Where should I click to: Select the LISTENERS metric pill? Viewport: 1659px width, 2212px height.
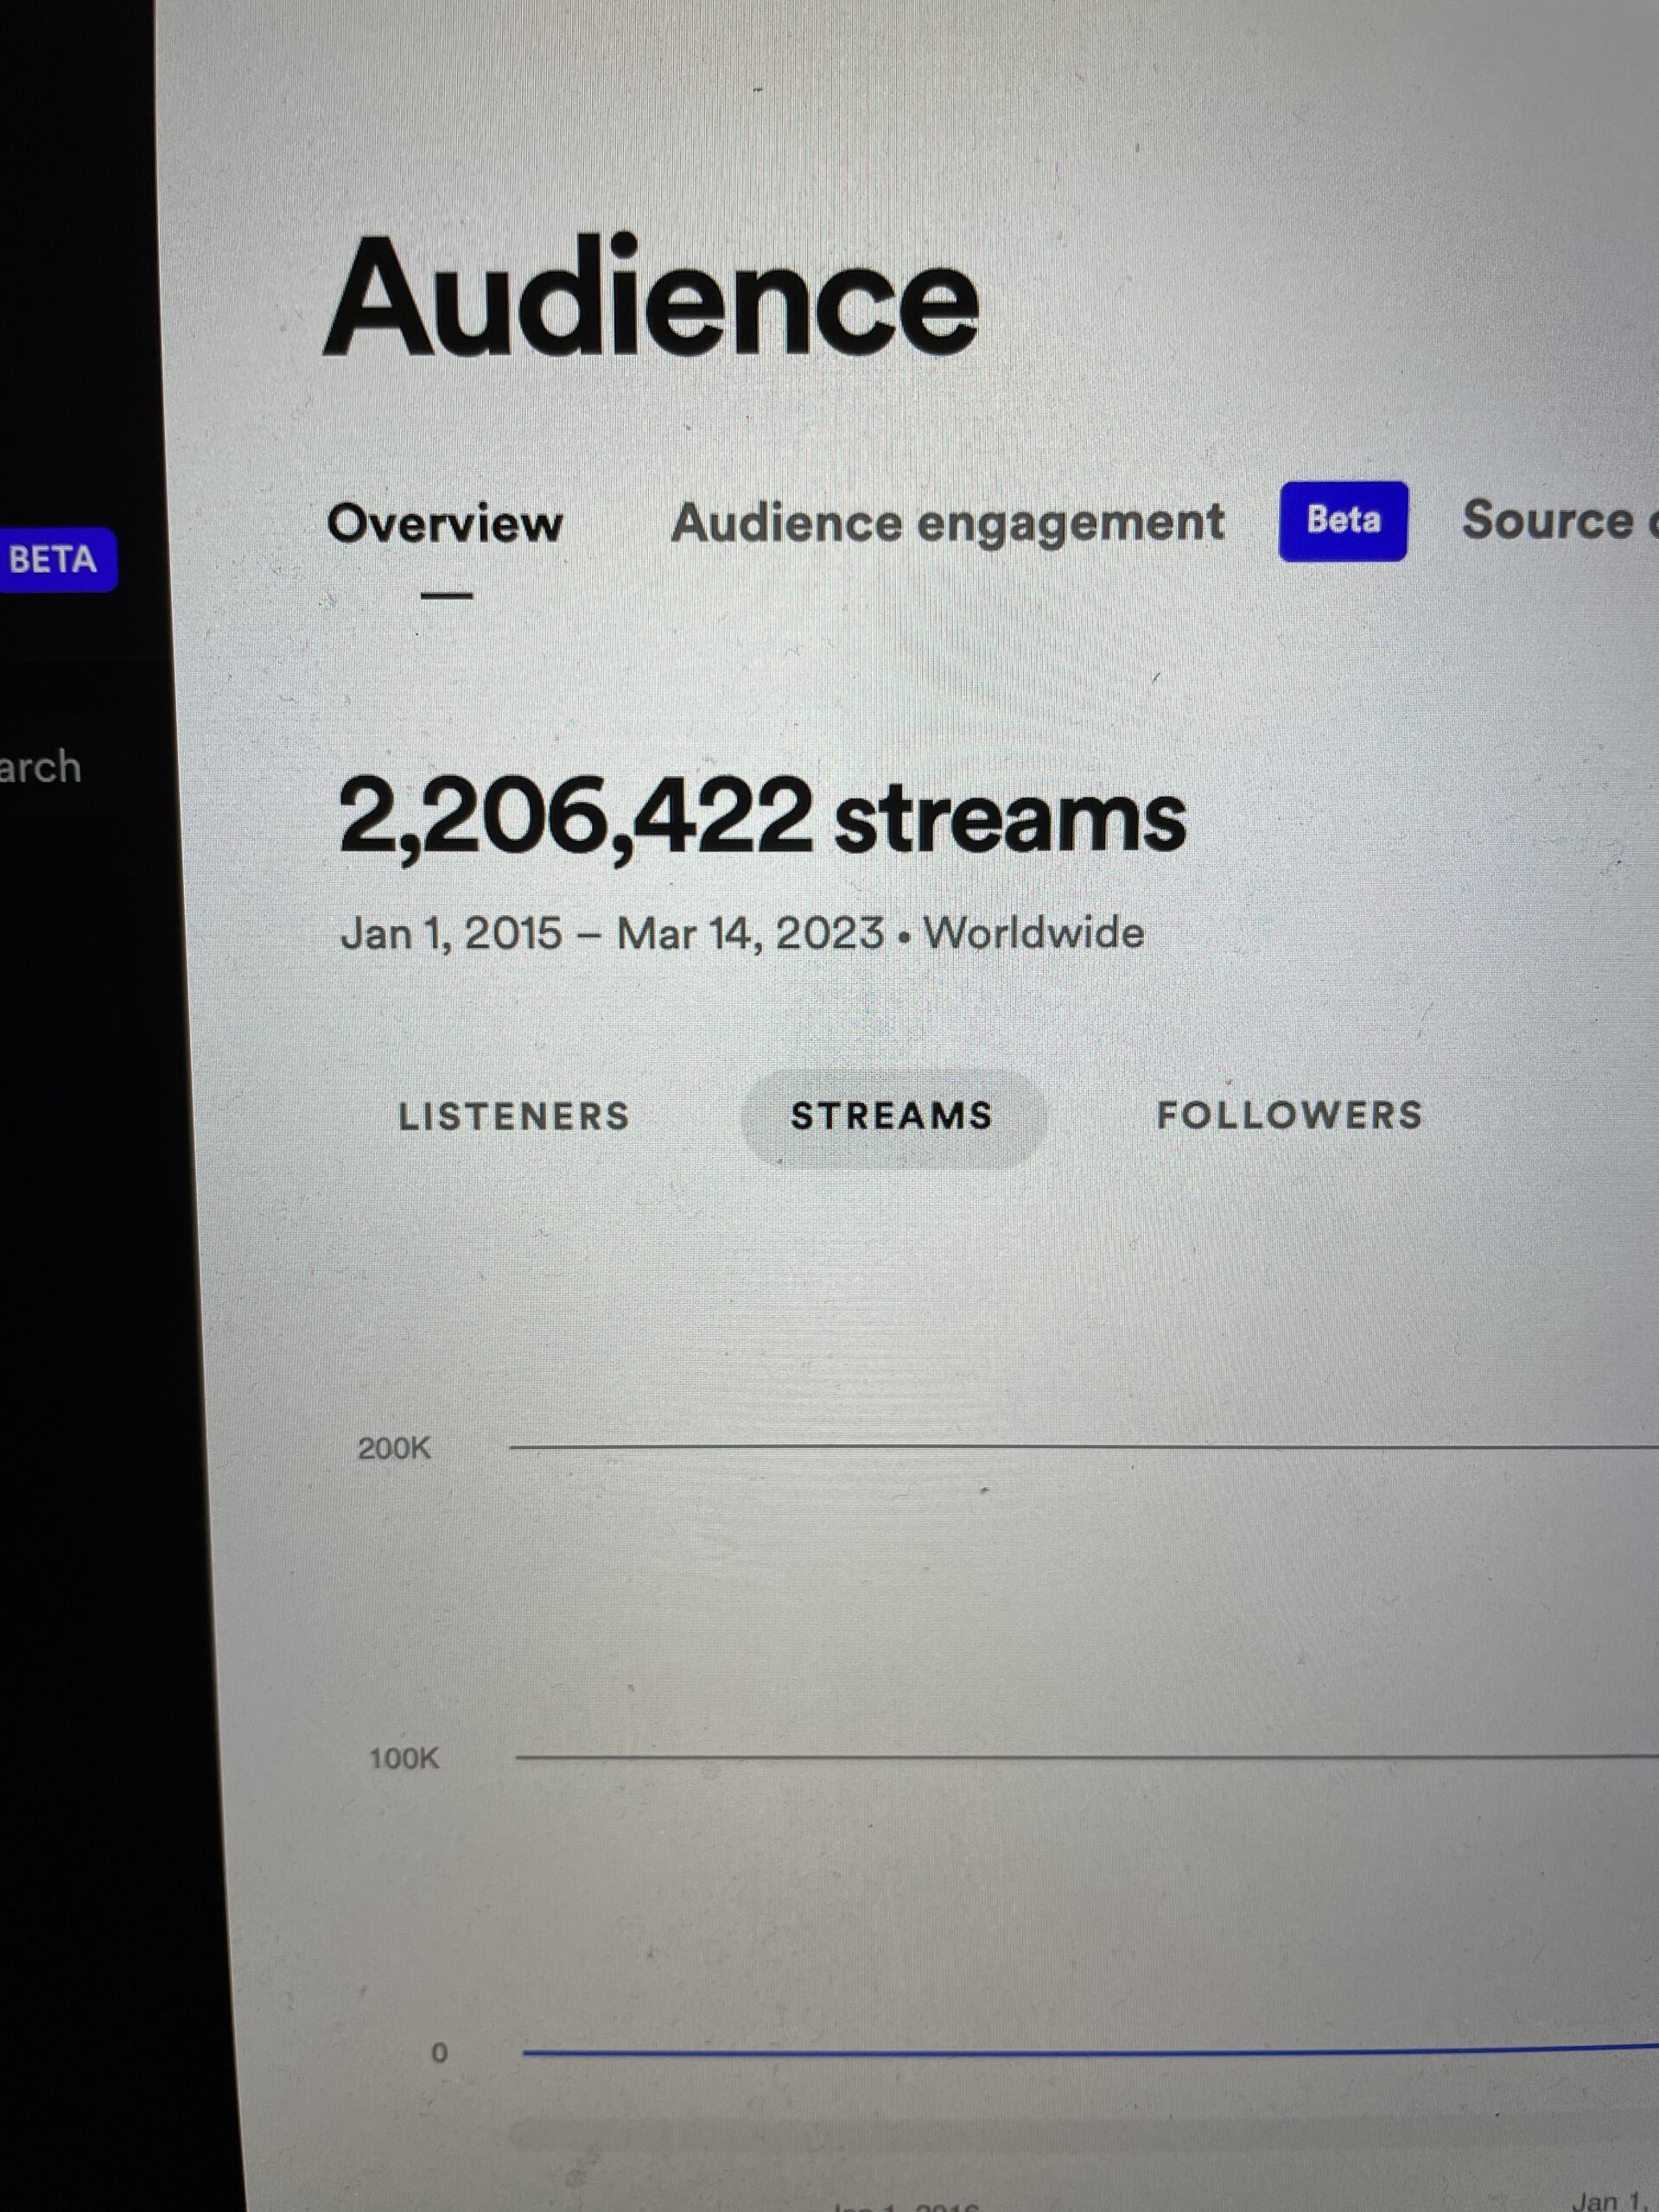click(x=514, y=1116)
